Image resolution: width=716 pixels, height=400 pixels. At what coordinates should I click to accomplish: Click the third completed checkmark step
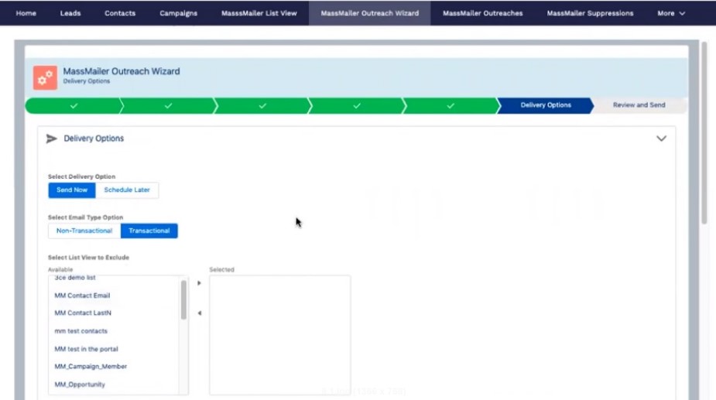(x=262, y=105)
